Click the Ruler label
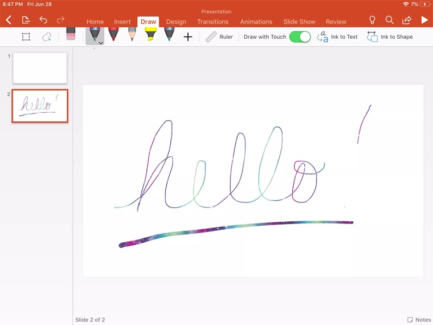This screenshot has height=325, width=433. point(226,36)
